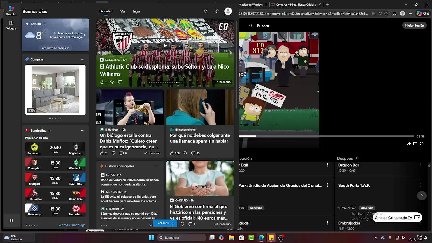Click Ver previsión completa weather link
Viewport: 432px width, 243px height.
55,48
